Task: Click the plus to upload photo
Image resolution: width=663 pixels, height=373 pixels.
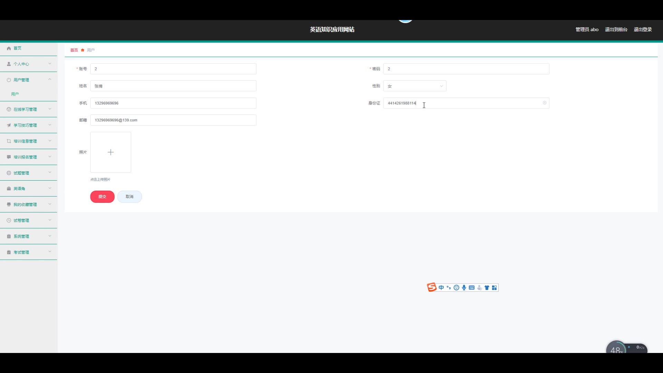Action: [110, 152]
